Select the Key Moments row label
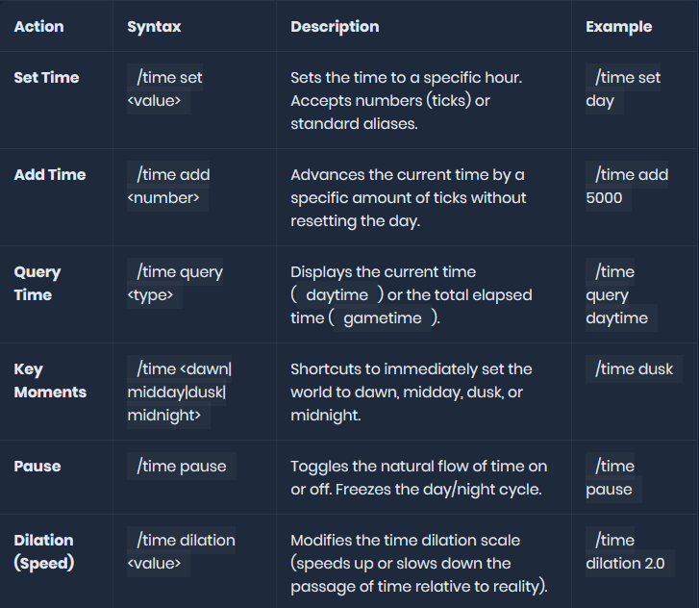Screen dimensions: 699x608 [50, 381]
